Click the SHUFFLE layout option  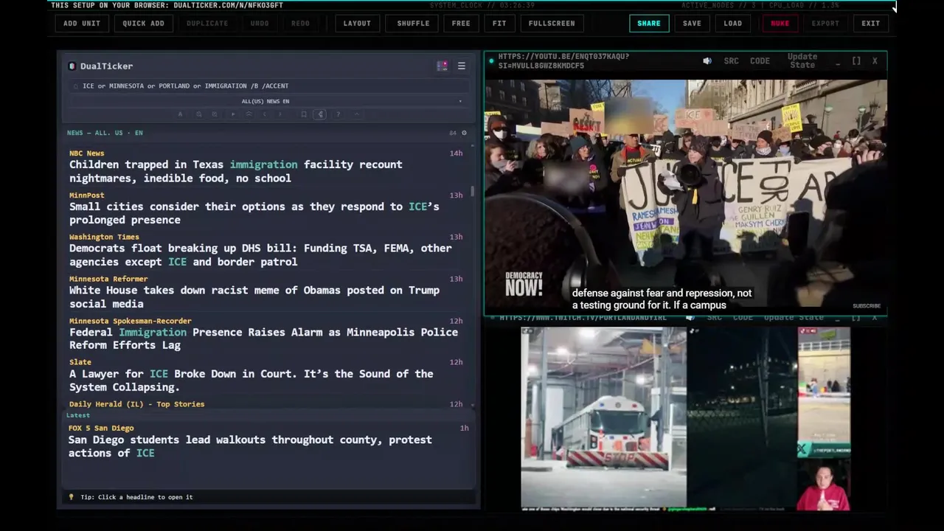click(413, 23)
